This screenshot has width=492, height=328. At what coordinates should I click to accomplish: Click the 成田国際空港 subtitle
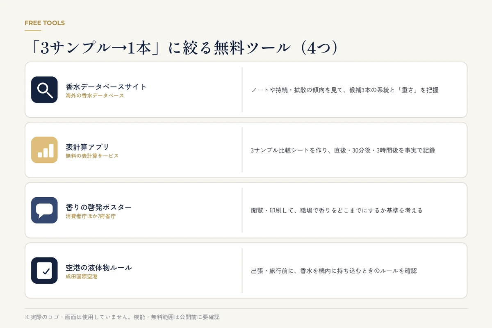[x=82, y=276]
